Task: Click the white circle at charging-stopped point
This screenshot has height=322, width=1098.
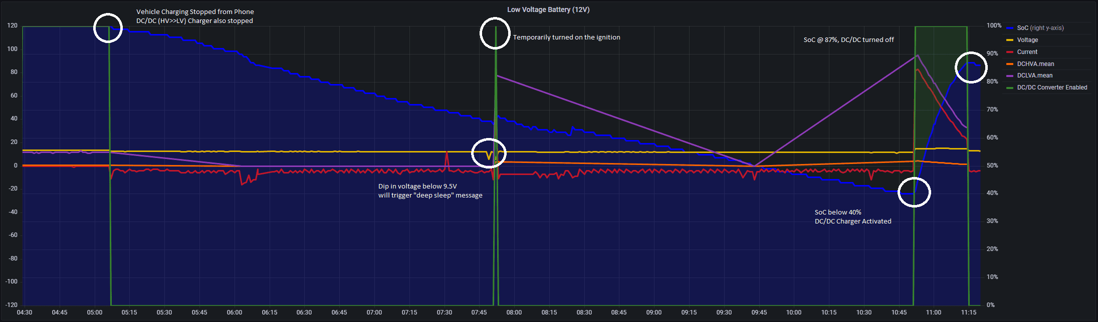Action: click(108, 28)
